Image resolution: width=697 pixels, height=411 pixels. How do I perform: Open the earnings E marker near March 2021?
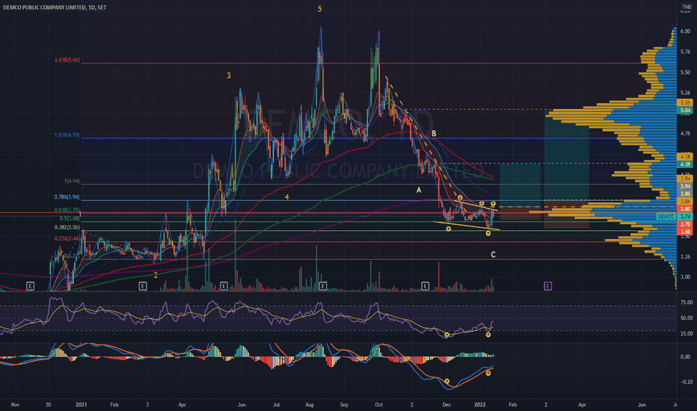point(143,286)
